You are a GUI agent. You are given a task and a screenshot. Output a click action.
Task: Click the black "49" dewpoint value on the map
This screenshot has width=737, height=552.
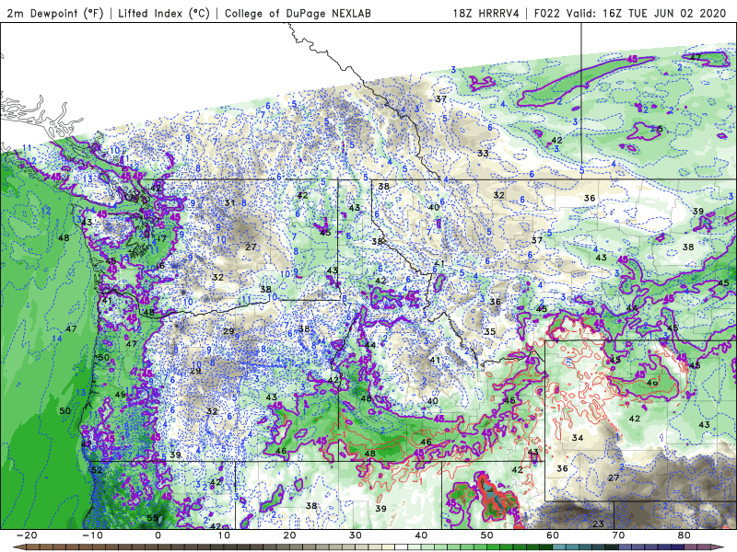pyautogui.click(x=121, y=395)
